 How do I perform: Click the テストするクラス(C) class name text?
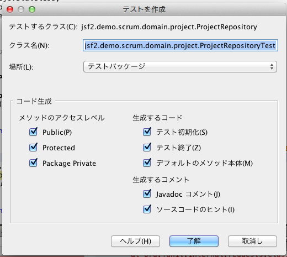pyautogui.click(x=169, y=27)
